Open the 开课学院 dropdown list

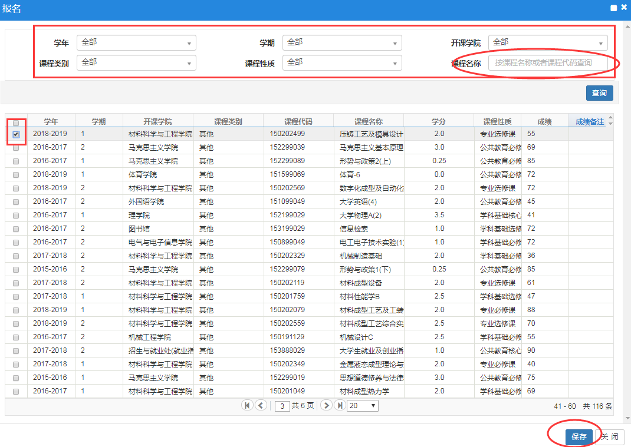click(x=548, y=42)
